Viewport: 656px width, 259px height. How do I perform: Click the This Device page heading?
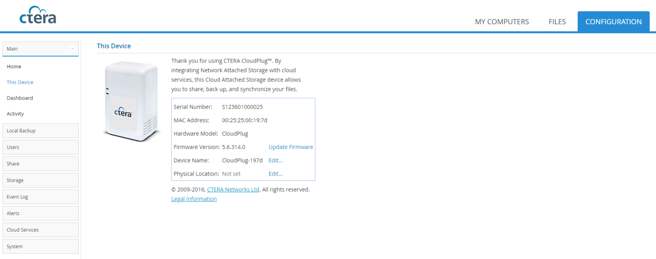click(x=114, y=46)
